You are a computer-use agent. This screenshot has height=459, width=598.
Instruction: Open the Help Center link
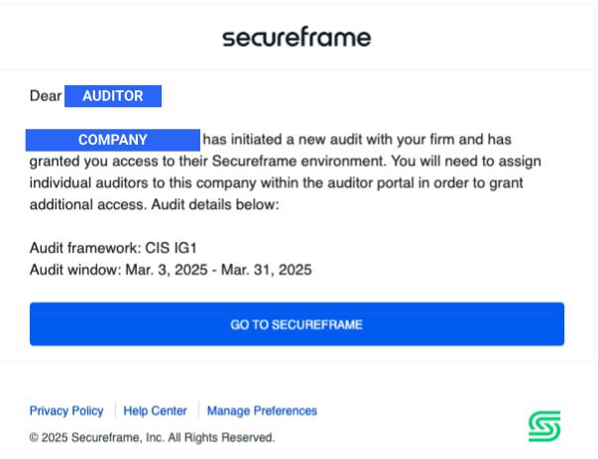click(x=155, y=410)
